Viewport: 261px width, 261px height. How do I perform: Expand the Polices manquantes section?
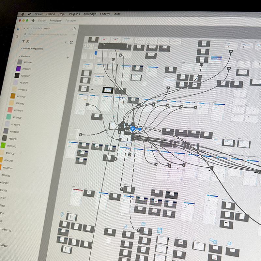21,49
